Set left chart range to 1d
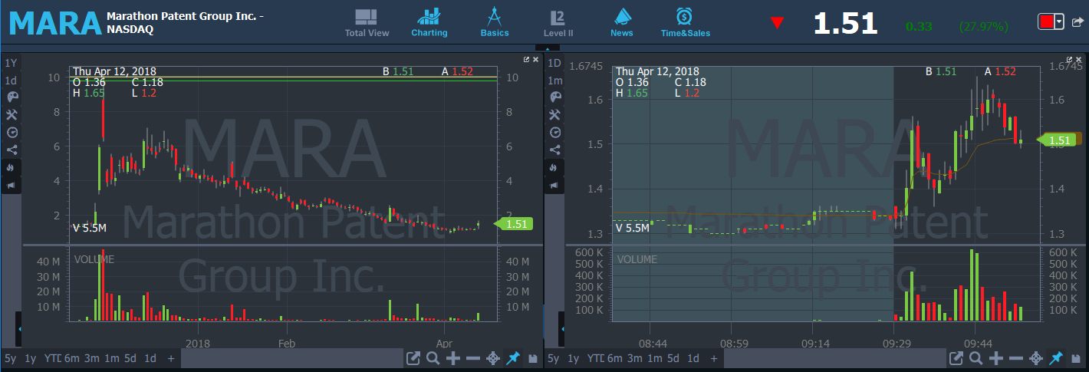 [x=150, y=358]
